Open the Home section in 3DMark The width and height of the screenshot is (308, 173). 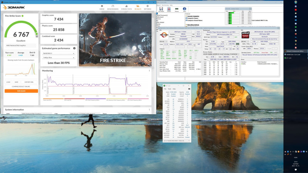pyautogui.click(x=102, y=7)
